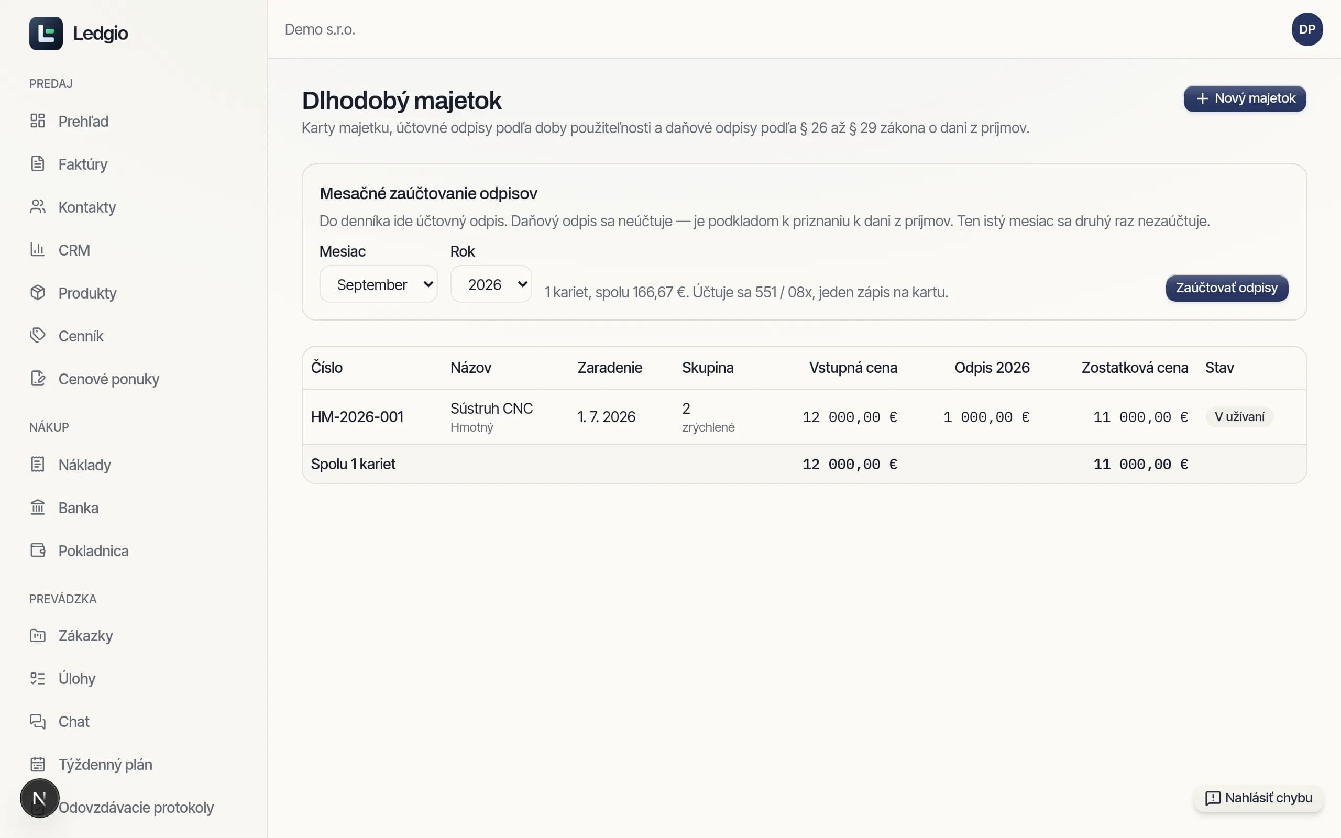
Task: Click the 1 000,00 € depreciation value
Action: (986, 417)
